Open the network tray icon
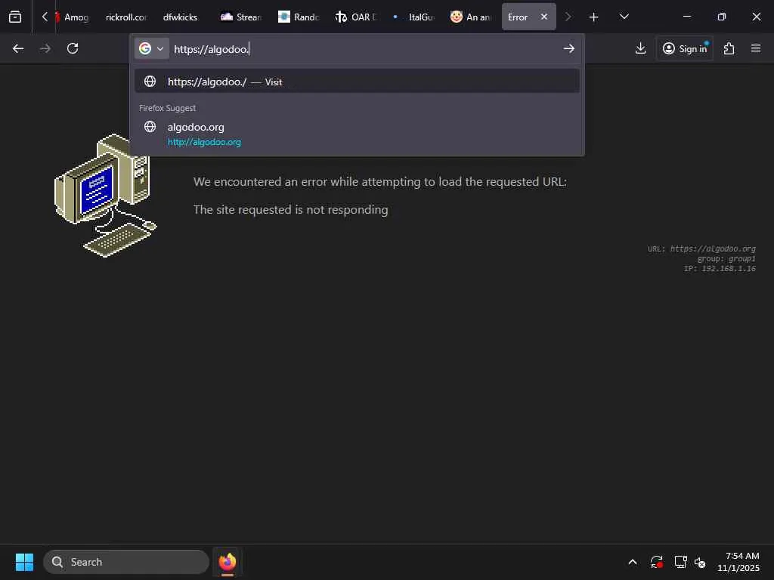This screenshot has width=774, height=580. pos(681,562)
